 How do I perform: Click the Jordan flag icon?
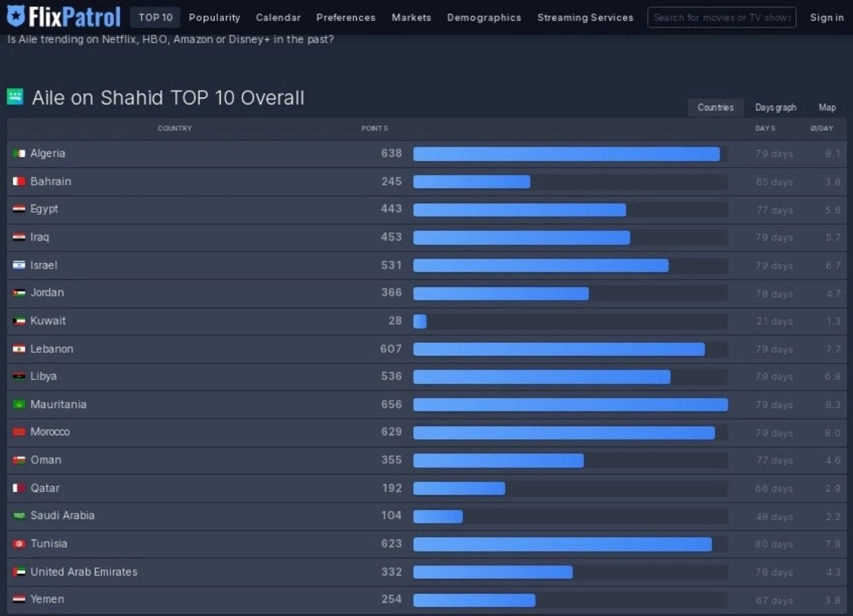[x=19, y=293]
